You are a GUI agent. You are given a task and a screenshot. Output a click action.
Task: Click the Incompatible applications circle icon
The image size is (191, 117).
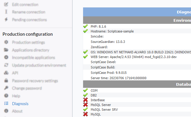[6, 57]
